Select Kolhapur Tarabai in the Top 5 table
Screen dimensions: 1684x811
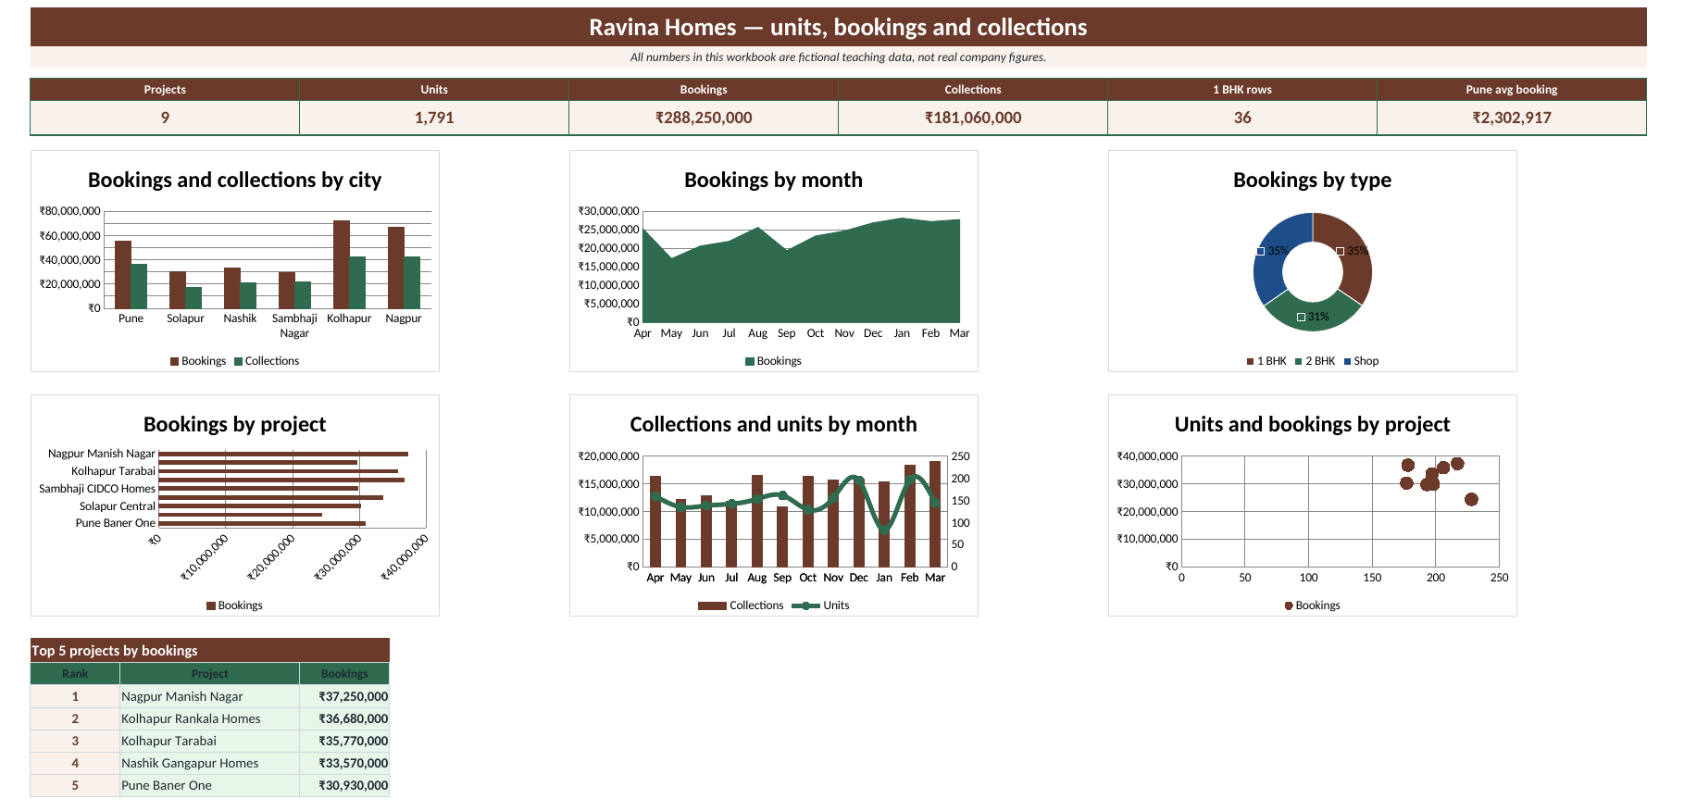point(210,741)
